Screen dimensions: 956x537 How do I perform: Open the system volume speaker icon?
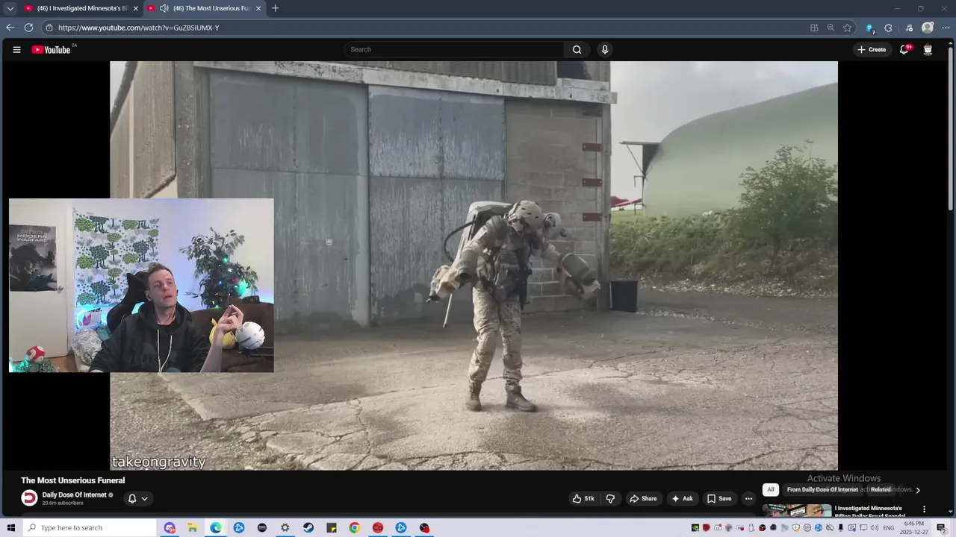click(873, 528)
